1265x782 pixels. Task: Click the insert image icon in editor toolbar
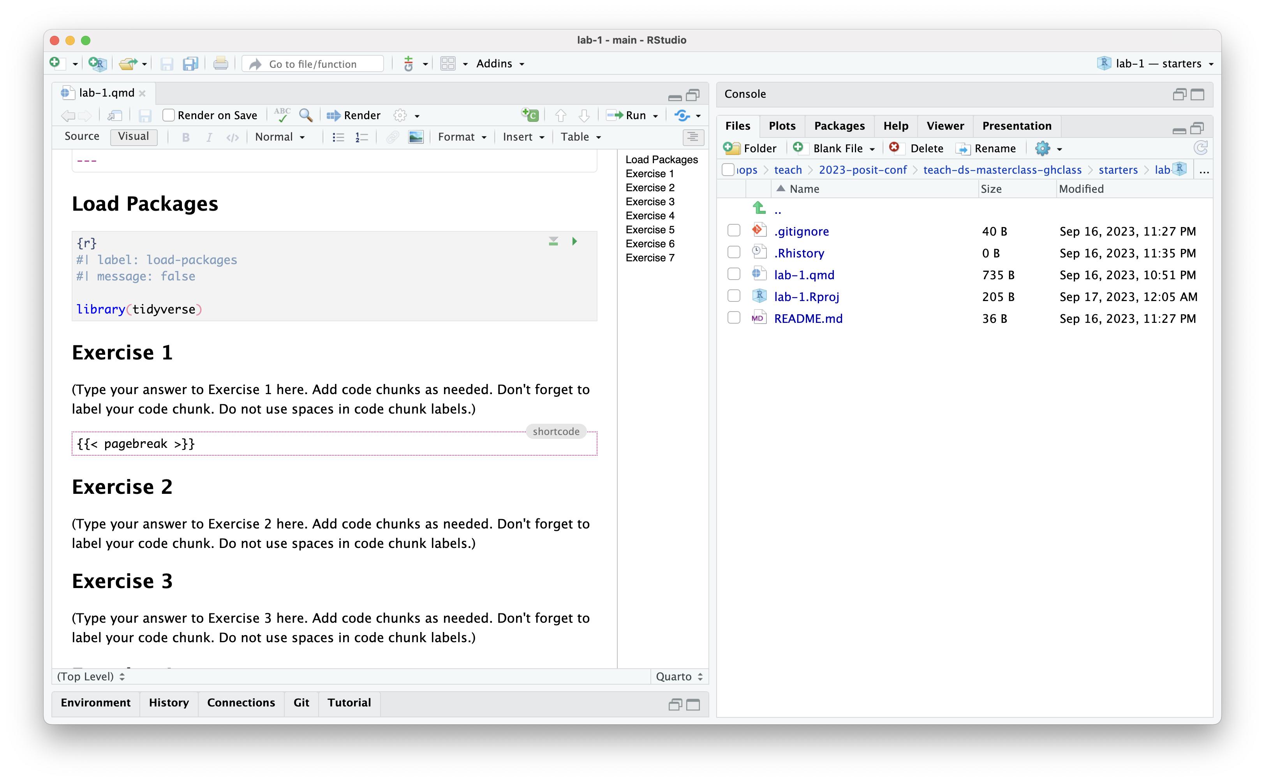416,137
